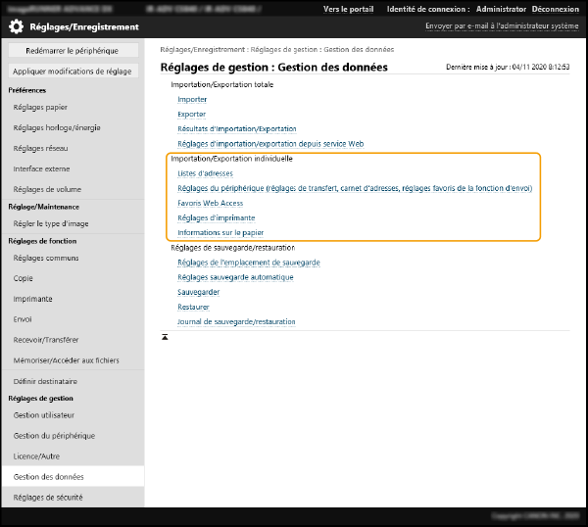The width and height of the screenshot is (588, 527).
Task: Select Régler le type d'image menu item
Action: click(x=51, y=223)
